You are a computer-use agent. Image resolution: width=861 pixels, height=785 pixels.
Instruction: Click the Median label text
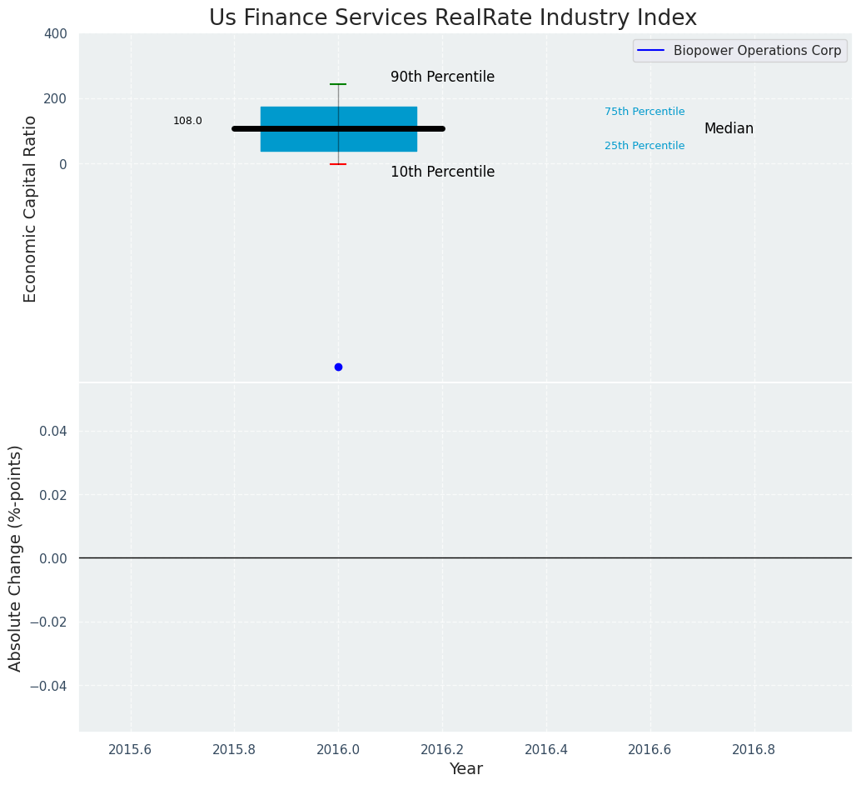pyautogui.click(x=729, y=129)
